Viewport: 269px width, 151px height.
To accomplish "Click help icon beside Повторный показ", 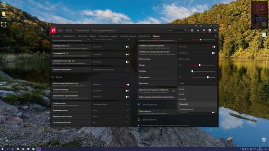I will tap(68, 46).
